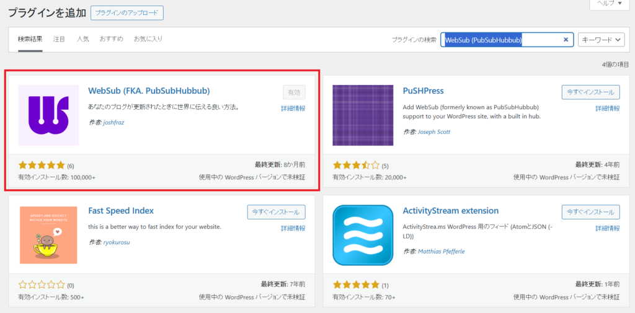This screenshot has width=635, height=313.
Task: Clear the plugin search field with X
Action: [566, 40]
